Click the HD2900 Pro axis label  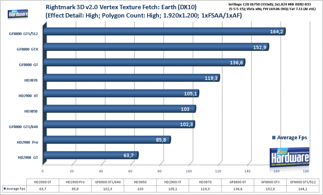[28, 142]
